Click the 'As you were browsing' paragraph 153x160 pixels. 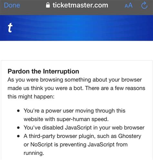coord(76,88)
